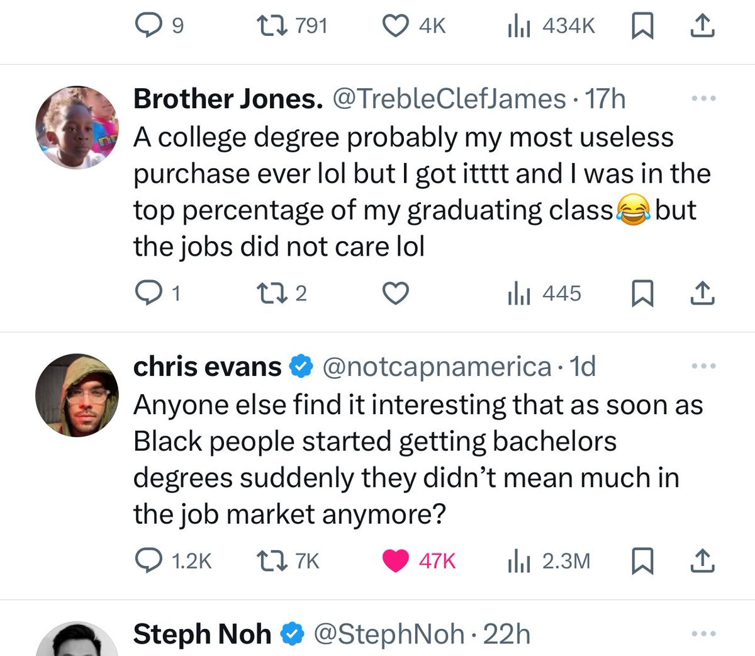View 2.3M views analytics on chris evans's tweet
The height and width of the screenshot is (656, 755).
pyautogui.click(x=549, y=561)
